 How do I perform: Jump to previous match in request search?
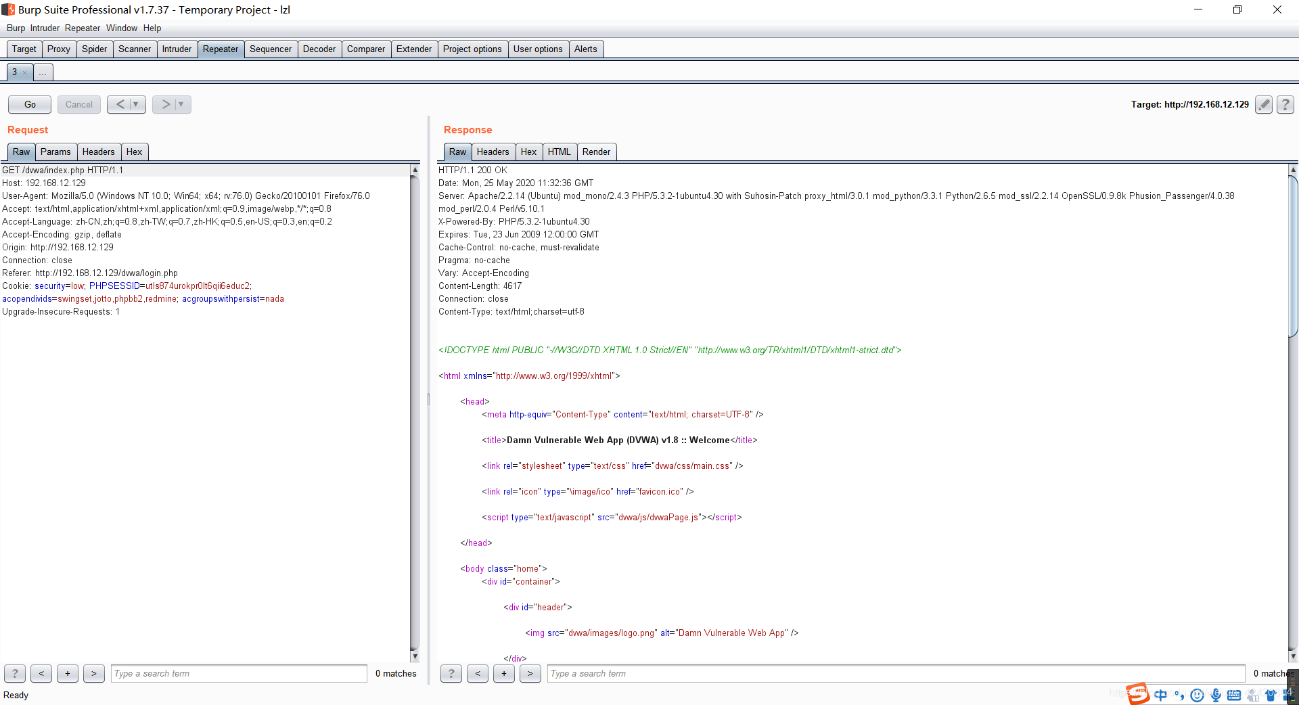[41, 673]
